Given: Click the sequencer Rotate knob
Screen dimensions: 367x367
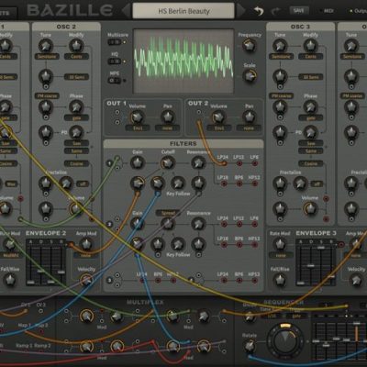Looking at the screenshot, I should pos(250,346).
